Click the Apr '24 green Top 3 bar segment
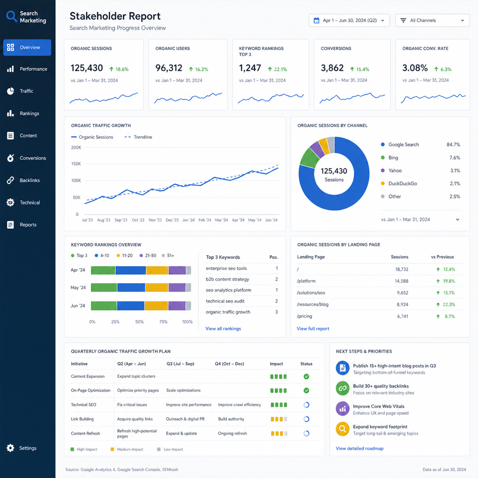 (x=103, y=270)
